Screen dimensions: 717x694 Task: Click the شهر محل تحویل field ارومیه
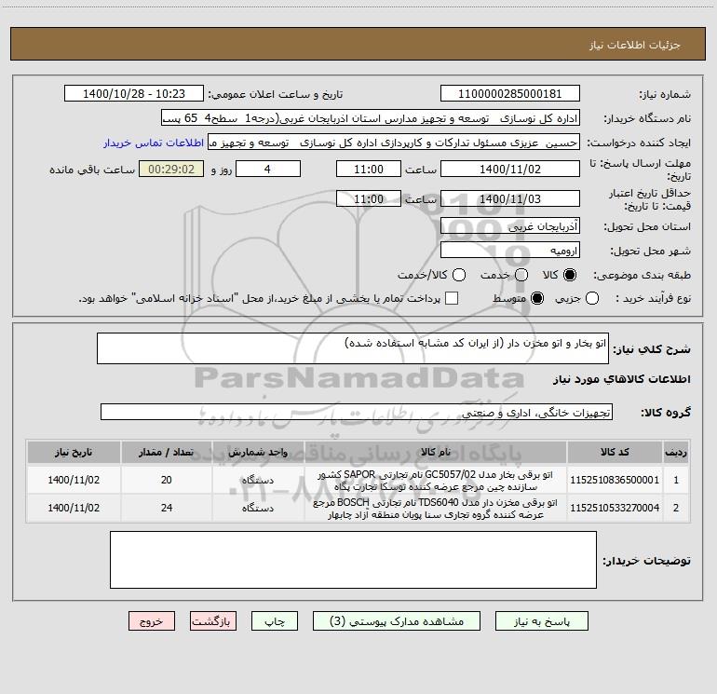tap(510, 251)
